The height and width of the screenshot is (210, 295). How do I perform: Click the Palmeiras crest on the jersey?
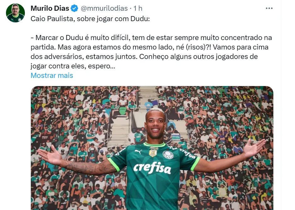(x=168, y=155)
